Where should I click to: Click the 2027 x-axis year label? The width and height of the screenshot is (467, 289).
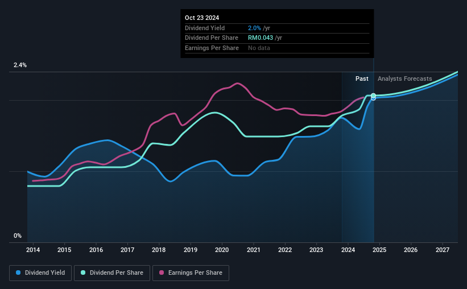(443, 250)
